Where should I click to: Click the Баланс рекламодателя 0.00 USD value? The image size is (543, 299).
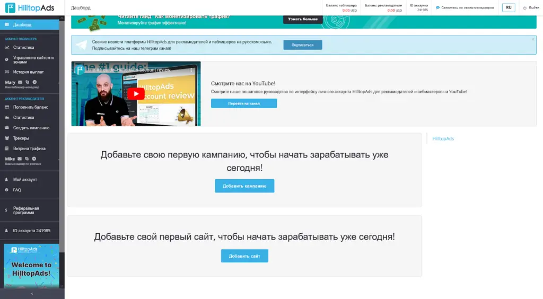pos(395,11)
